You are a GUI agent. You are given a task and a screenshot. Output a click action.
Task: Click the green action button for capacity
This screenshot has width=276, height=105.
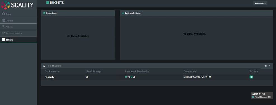[251, 77]
